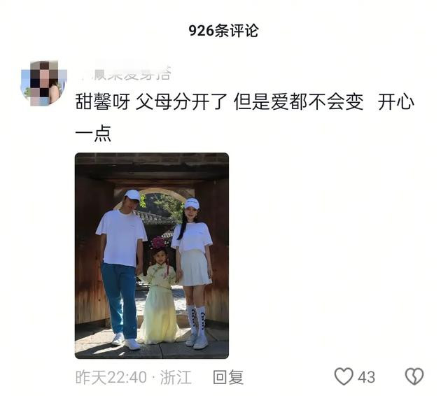This screenshot has height=396, width=448.
Task: Click the words 开心 in the comment
Action: tap(395, 102)
